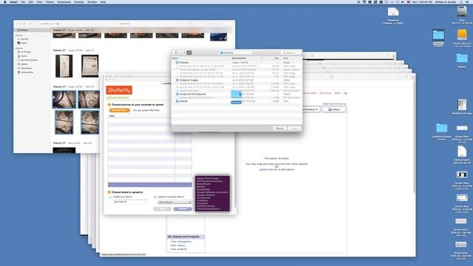Open Spotlight search magnifier in menu bar
Screen dimensions: 473x266
[x=461, y=1]
